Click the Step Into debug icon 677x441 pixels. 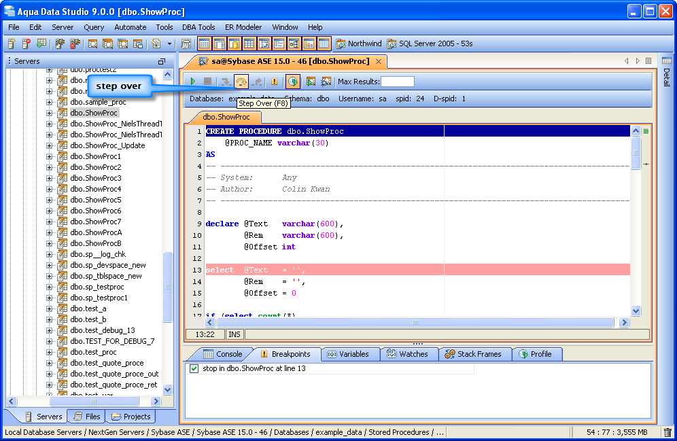click(x=225, y=81)
